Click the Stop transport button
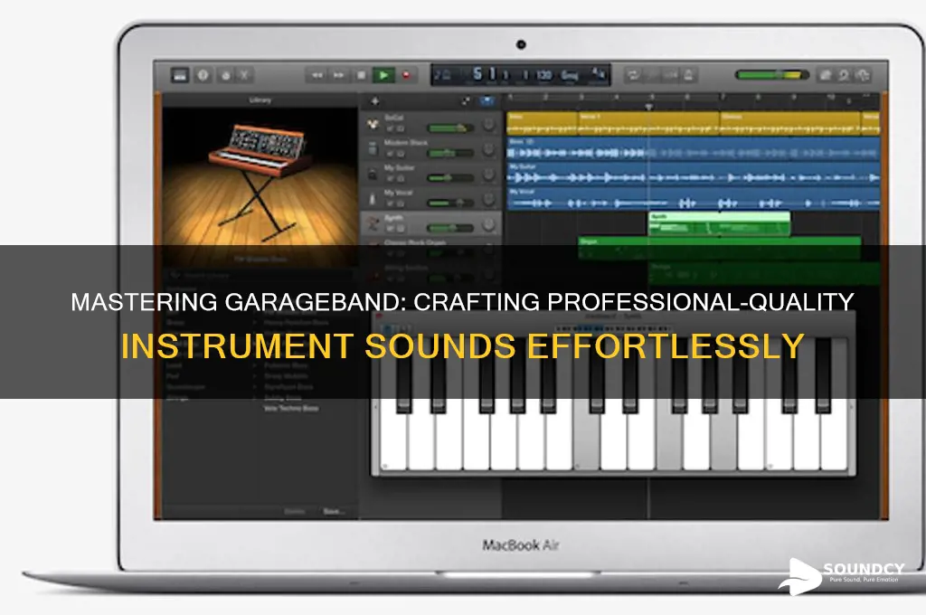Screen dimensions: 926x615 pos(361,75)
